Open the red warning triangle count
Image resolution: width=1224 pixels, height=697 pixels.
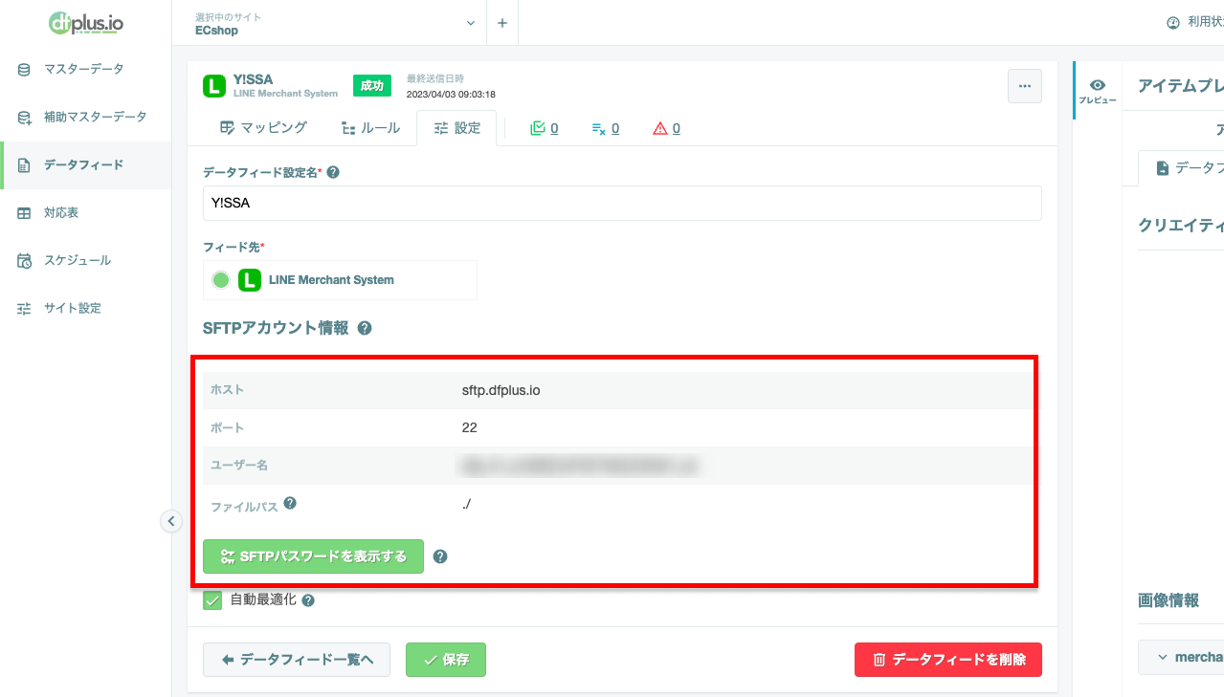[666, 128]
